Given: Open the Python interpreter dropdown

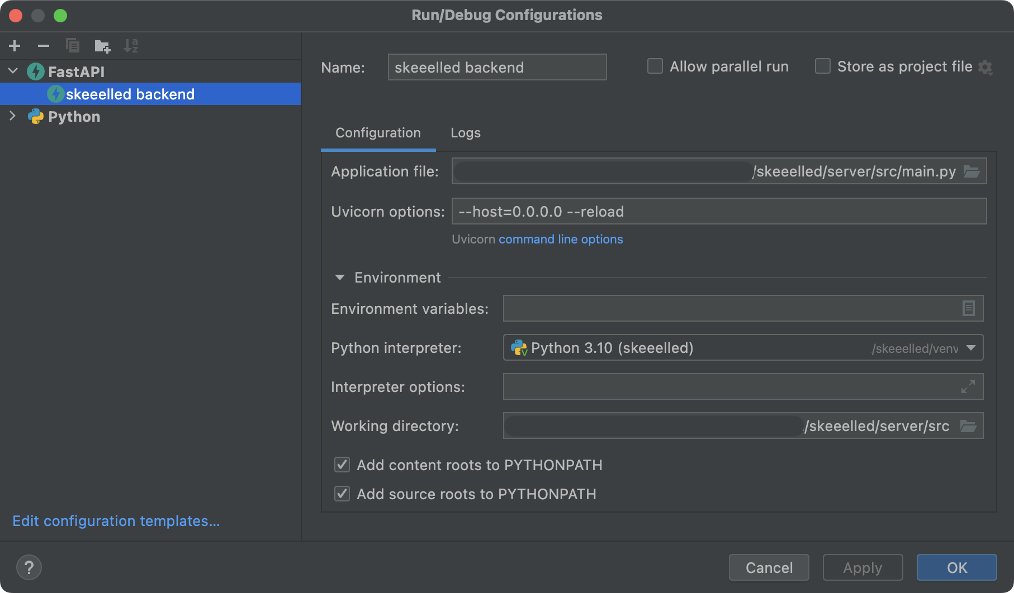Looking at the screenshot, I should (971, 348).
